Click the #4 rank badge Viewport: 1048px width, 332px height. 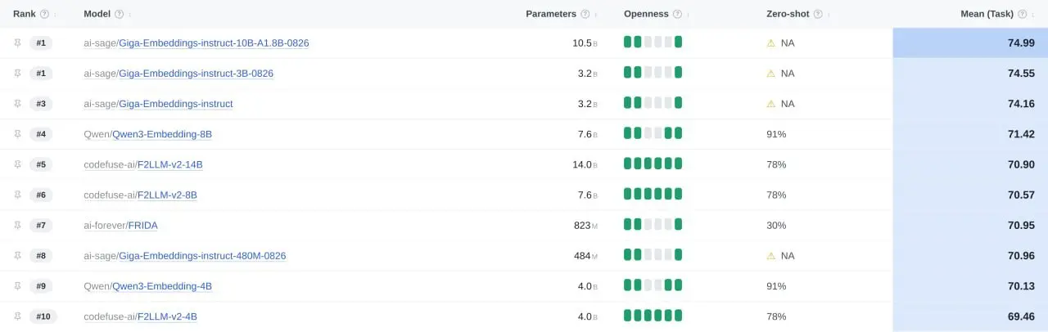[41, 134]
